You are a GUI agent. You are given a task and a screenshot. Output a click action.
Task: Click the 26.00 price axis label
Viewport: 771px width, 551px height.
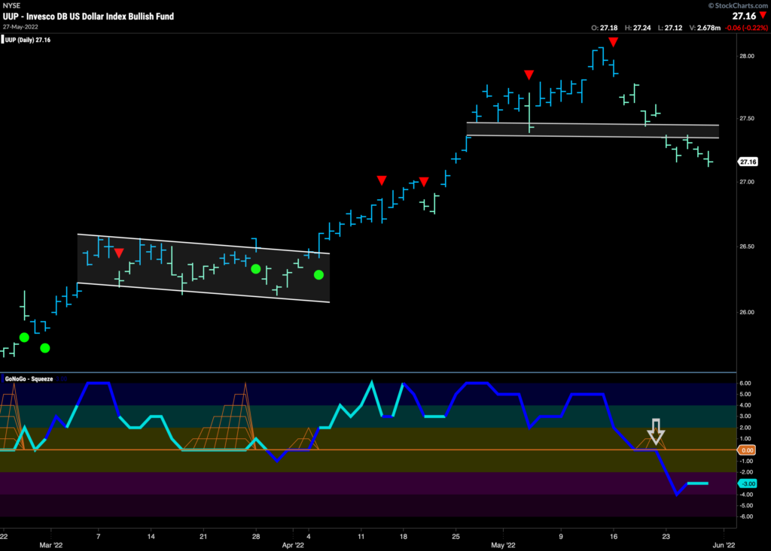click(x=746, y=312)
